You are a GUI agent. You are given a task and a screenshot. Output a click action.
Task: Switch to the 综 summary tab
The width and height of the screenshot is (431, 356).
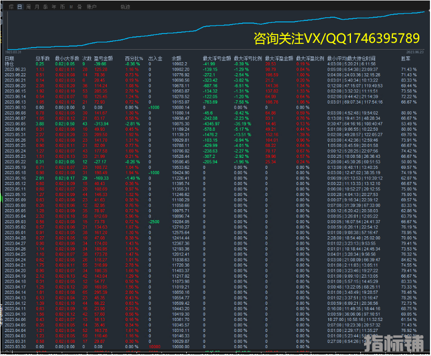coord(10,7)
